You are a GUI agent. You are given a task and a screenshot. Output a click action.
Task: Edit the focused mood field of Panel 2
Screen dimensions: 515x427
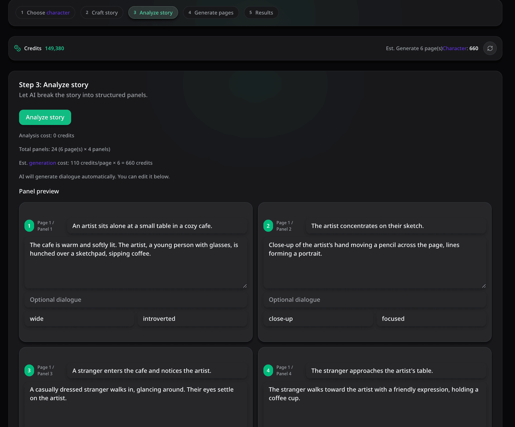pyautogui.click(x=431, y=319)
